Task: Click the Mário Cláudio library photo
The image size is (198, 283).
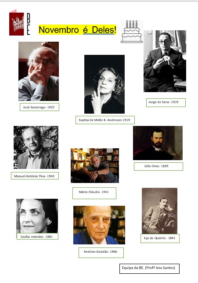Action: [95, 165]
